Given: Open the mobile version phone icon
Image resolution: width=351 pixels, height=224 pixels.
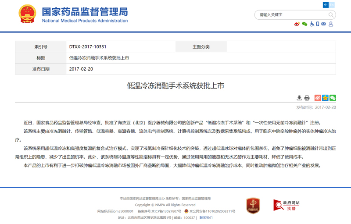Looking at the screenshot, I should click(x=317, y=24).
